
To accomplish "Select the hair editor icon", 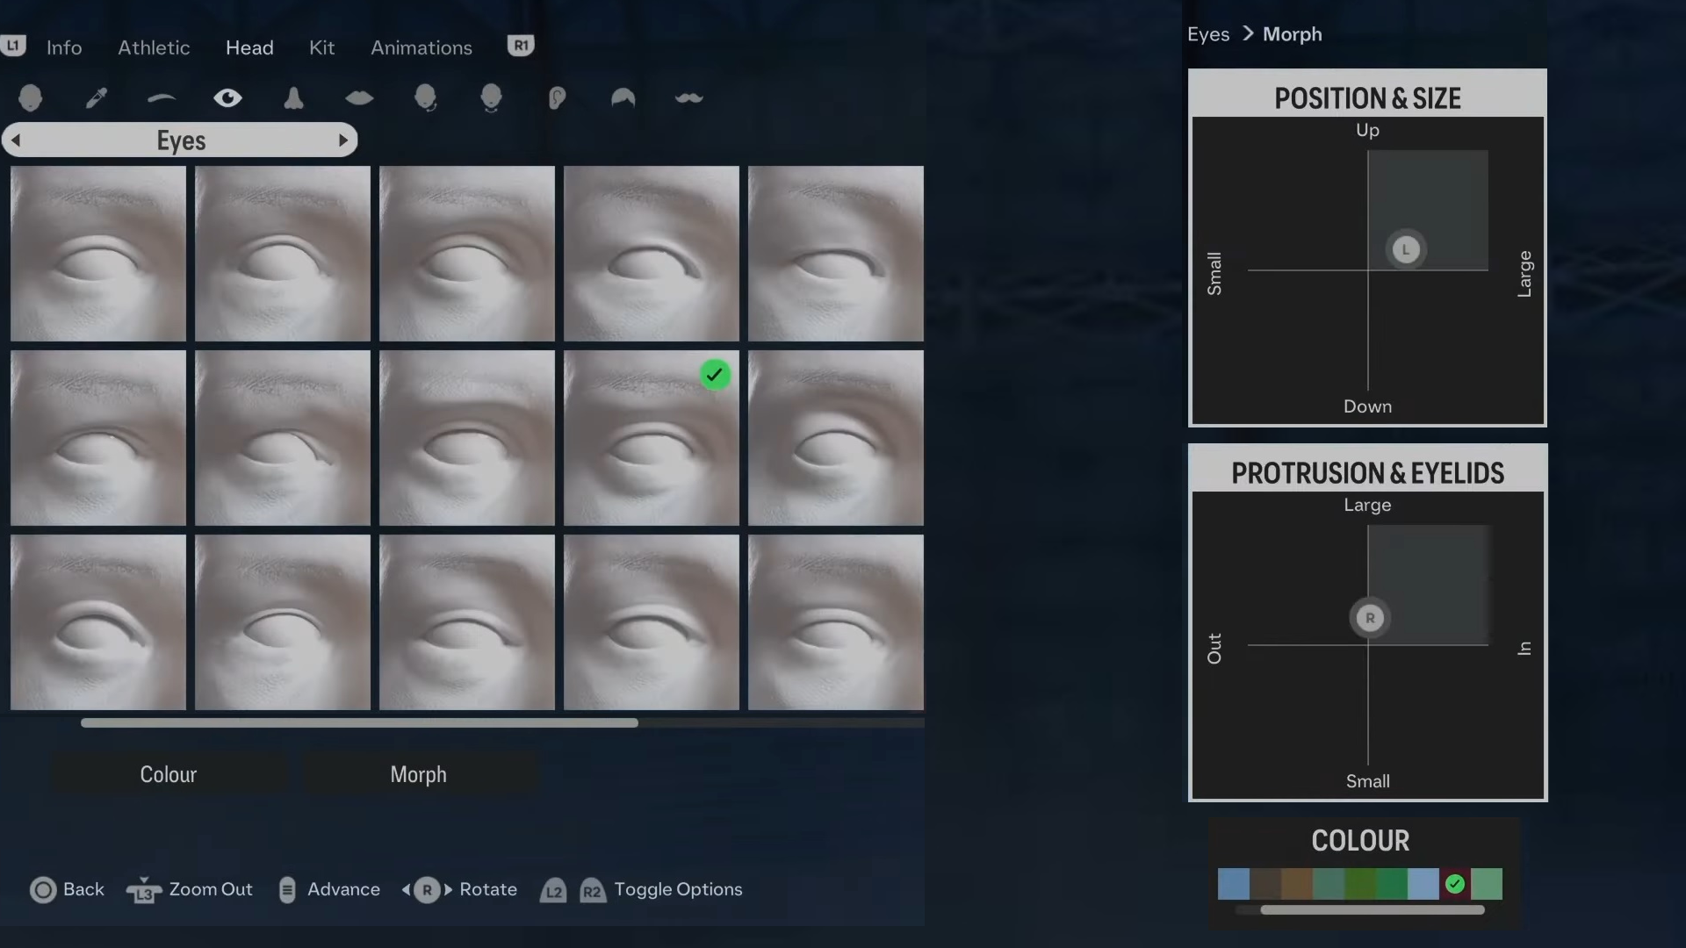I will point(623,97).
